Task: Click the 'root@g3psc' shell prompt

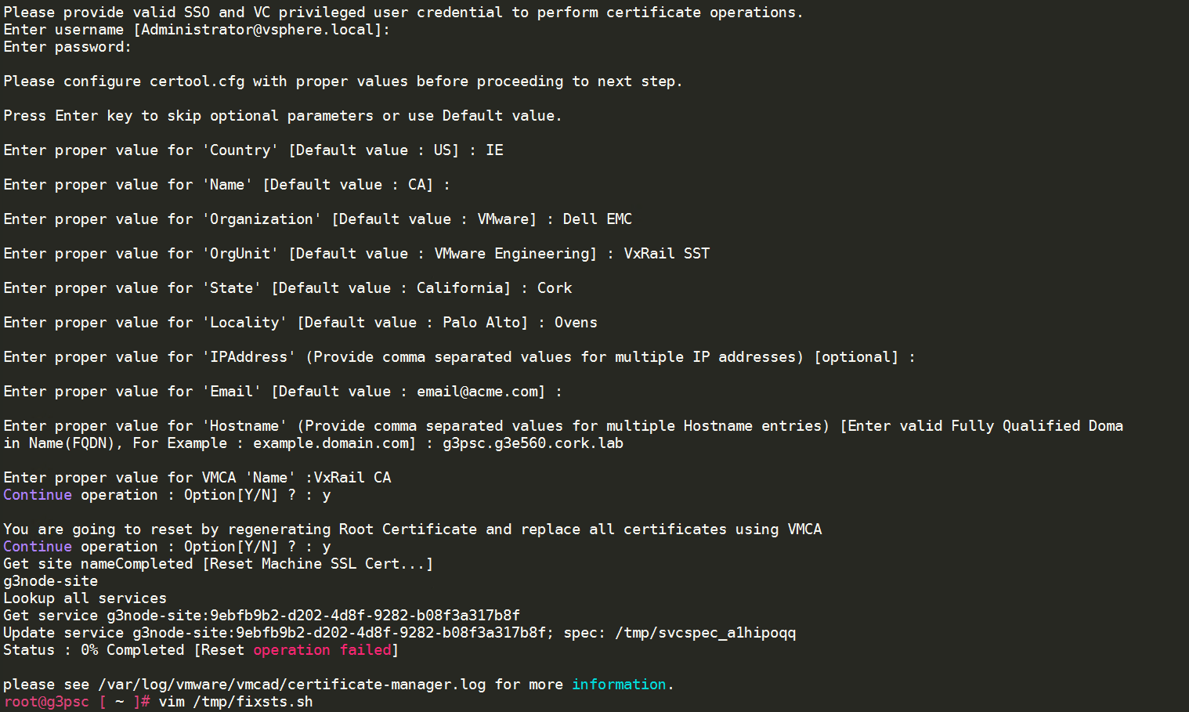Action: 46,702
